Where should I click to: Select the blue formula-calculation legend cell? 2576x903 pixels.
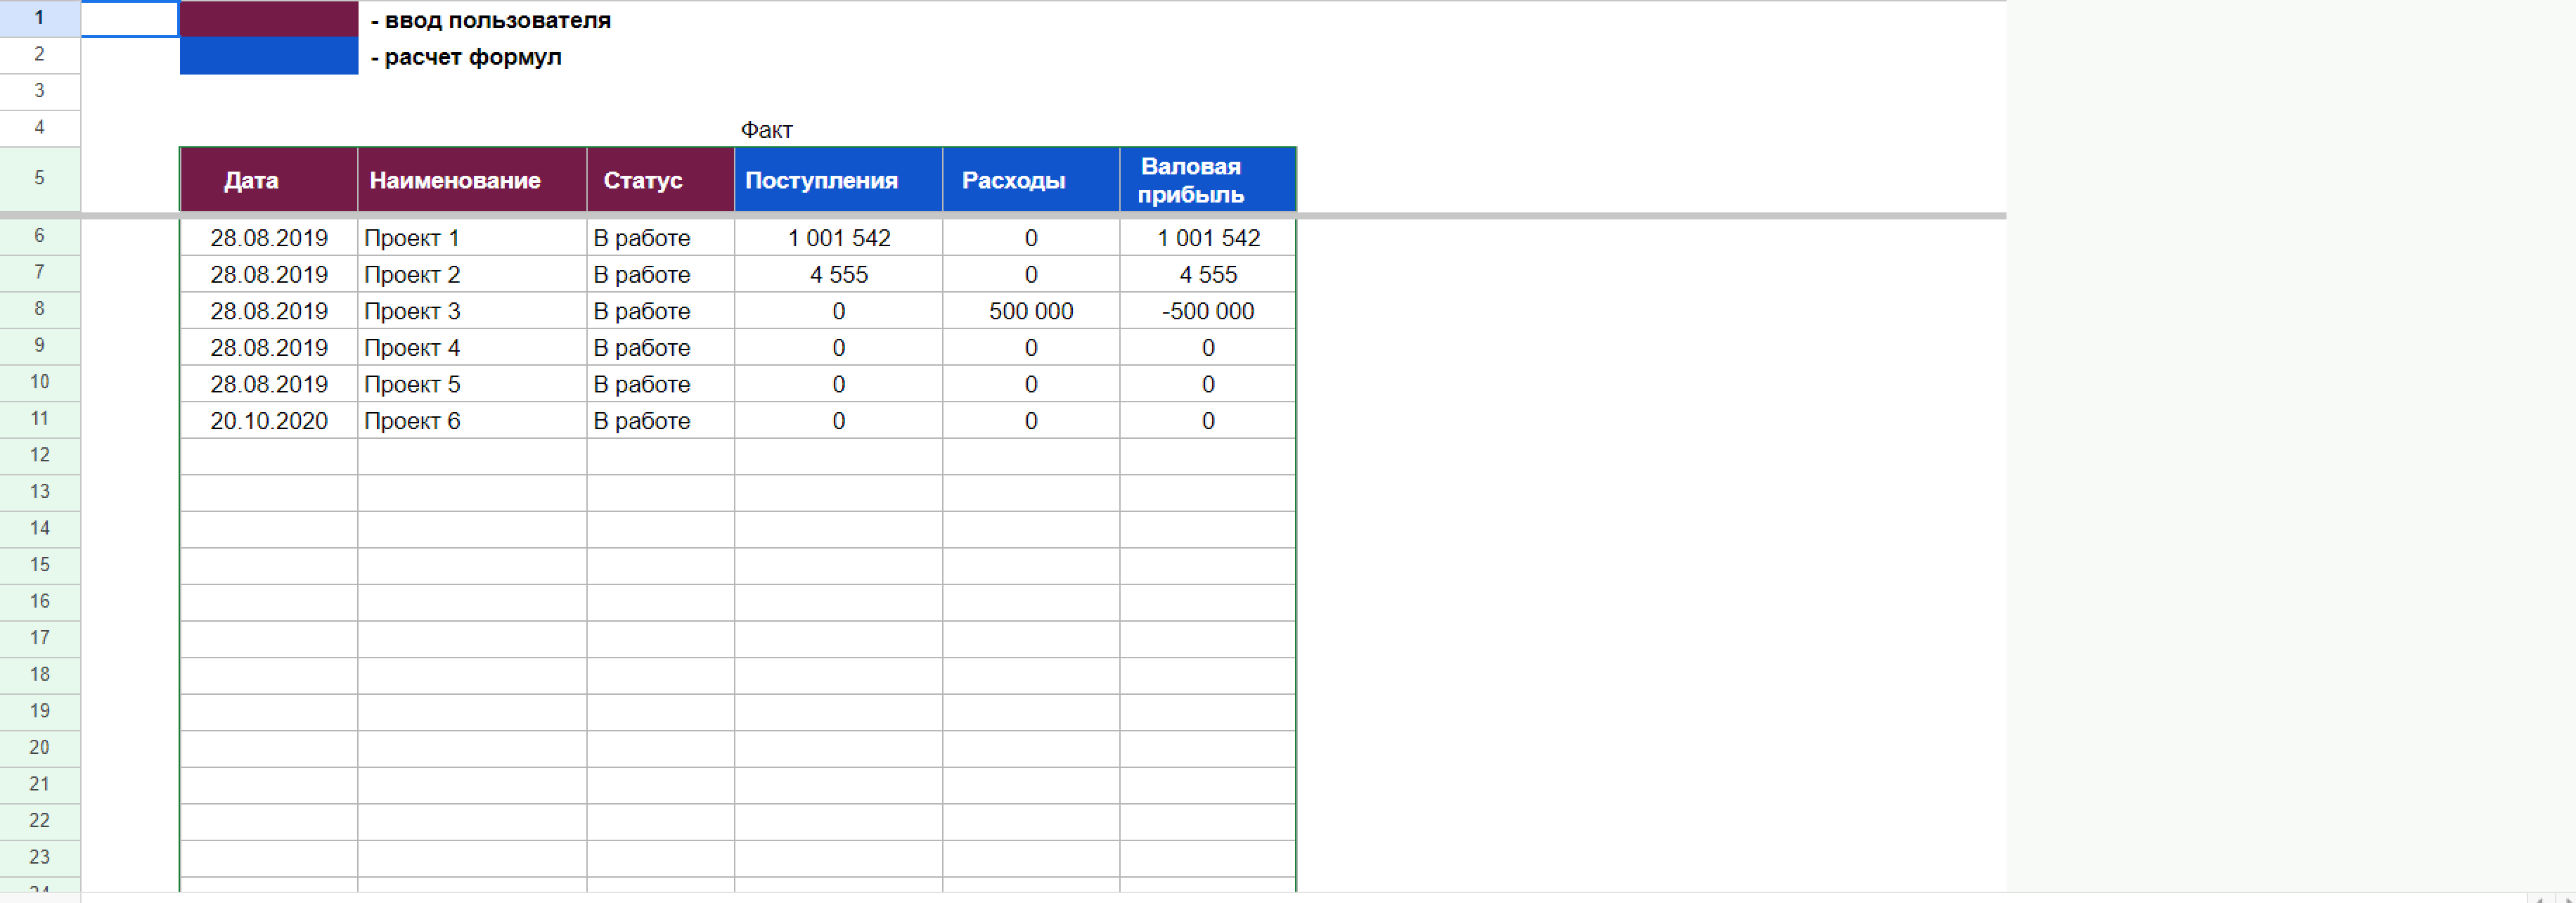(268, 56)
